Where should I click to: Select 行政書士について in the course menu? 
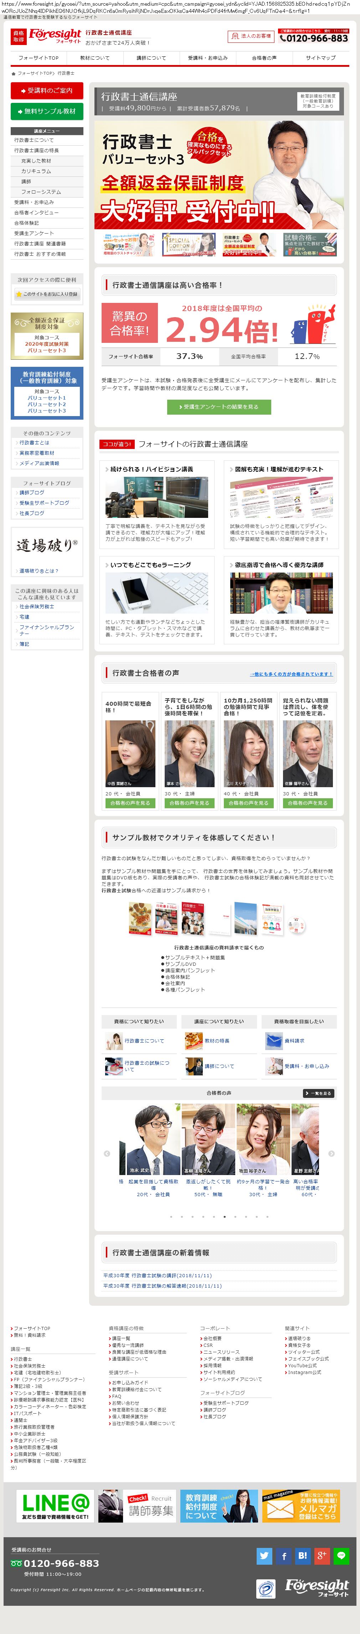47,140
